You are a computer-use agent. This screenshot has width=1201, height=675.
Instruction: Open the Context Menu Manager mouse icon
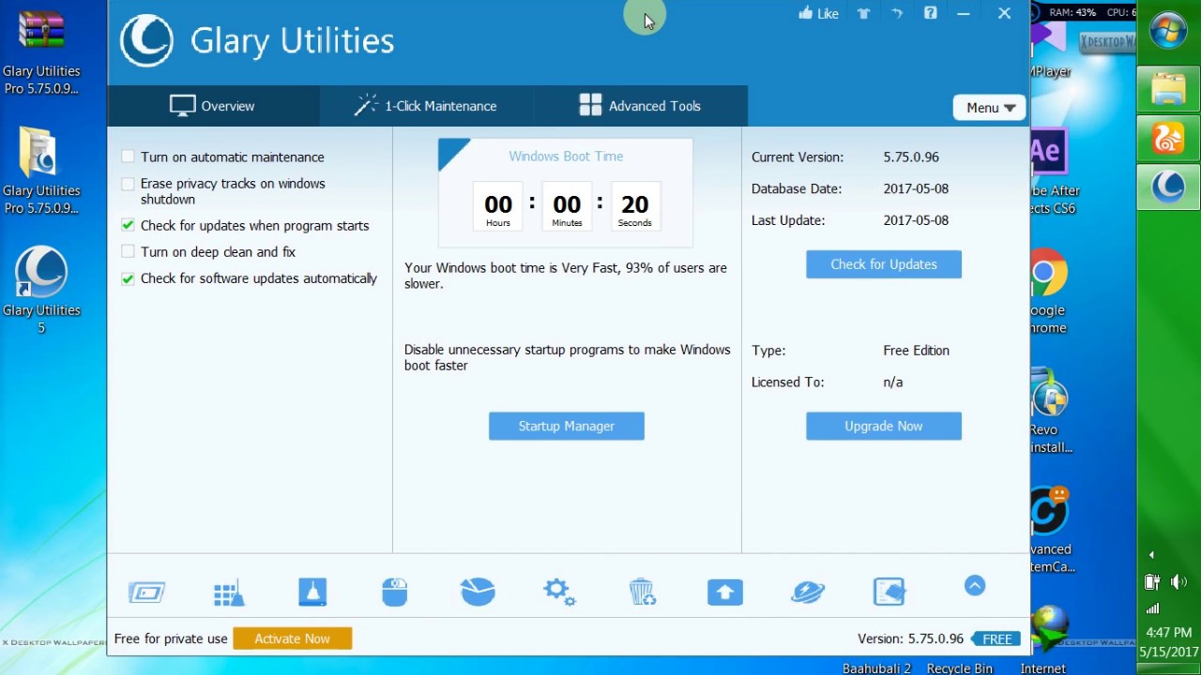[x=395, y=592]
